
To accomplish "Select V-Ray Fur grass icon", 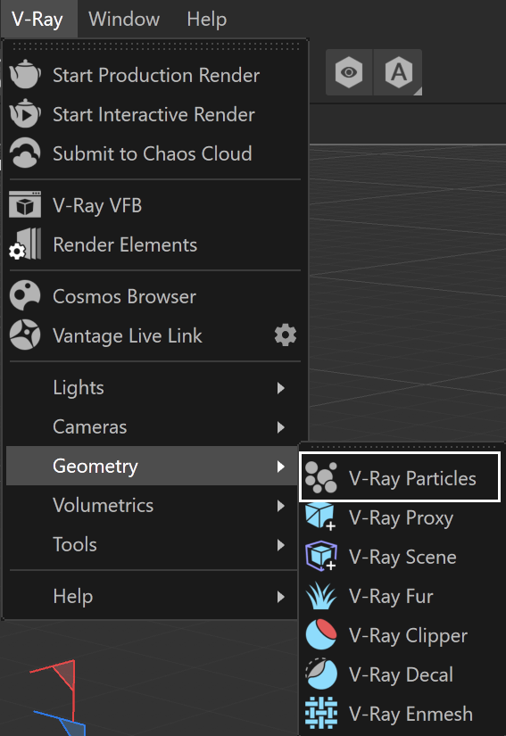I will tap(321, 596).
